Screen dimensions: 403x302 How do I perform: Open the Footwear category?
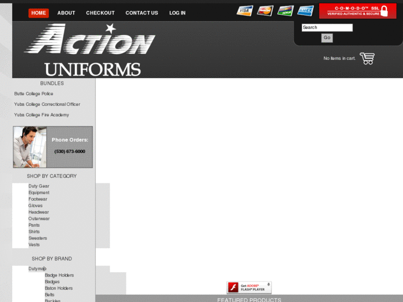pos(38,199)
